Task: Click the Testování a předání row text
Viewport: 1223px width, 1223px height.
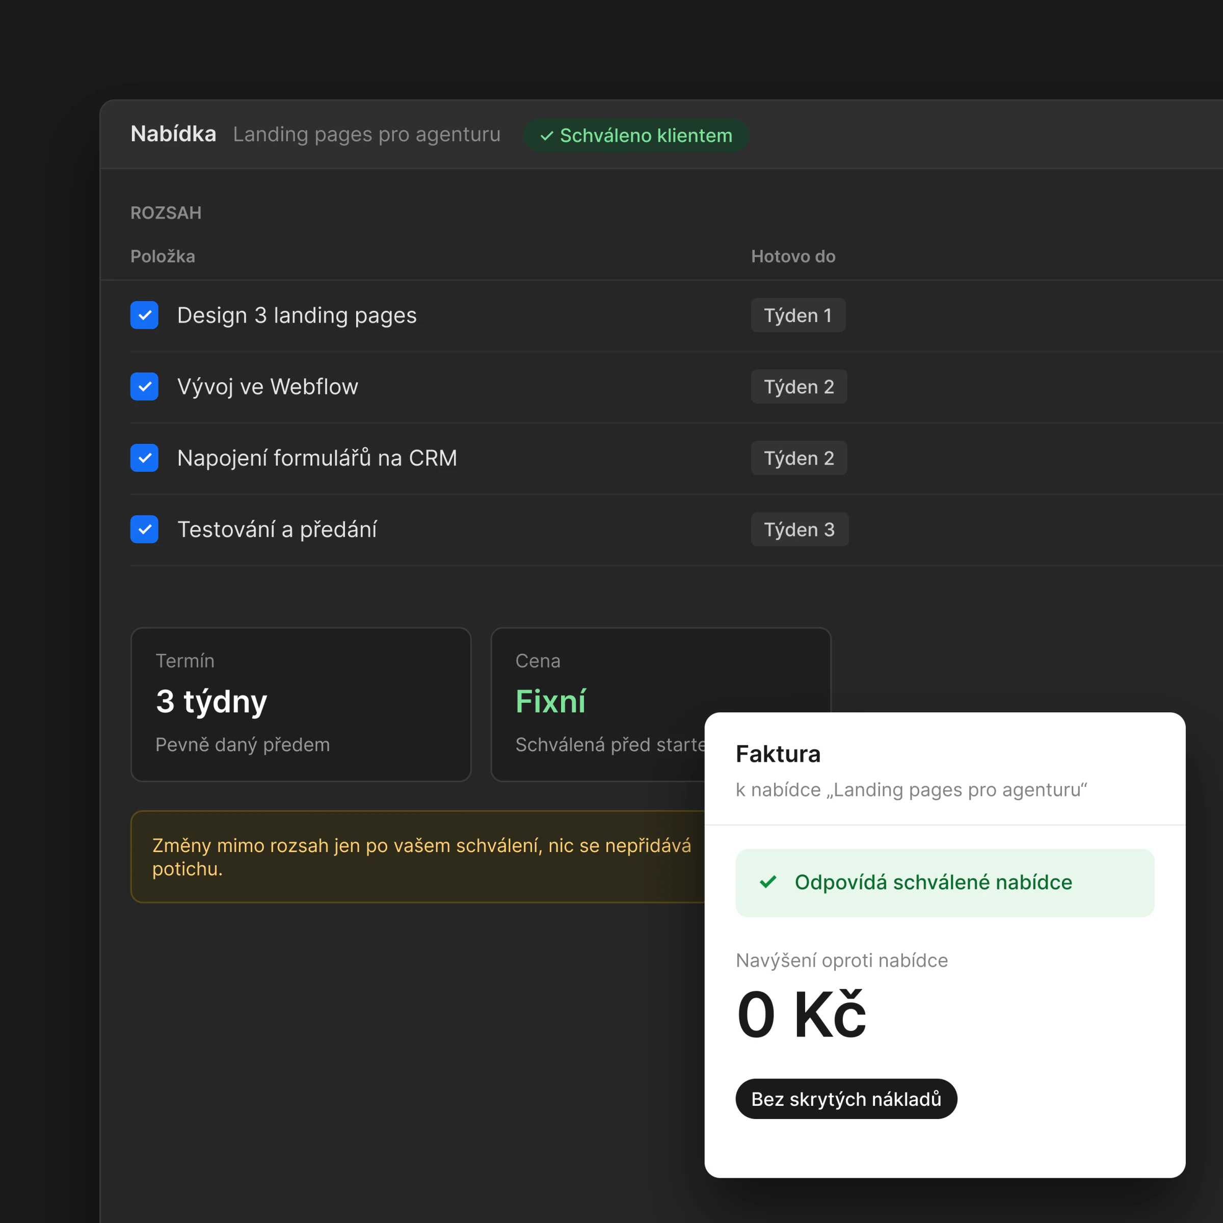Action: coord(277,529)
